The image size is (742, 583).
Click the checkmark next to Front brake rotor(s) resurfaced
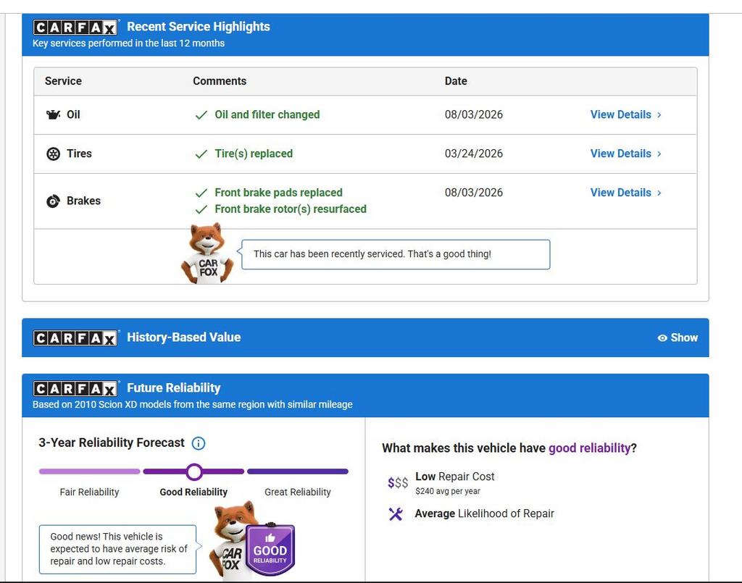point(201,209)
